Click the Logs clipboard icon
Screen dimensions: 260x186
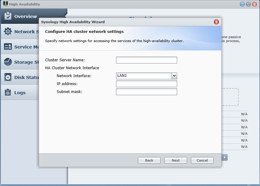pyautogui.click(x=8, y=92)
